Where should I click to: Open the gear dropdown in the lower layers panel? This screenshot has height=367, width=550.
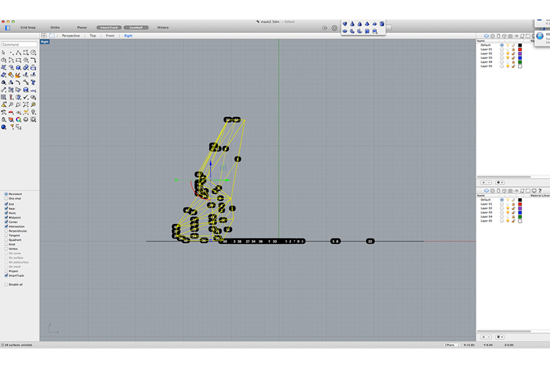[x=500, y=336]
